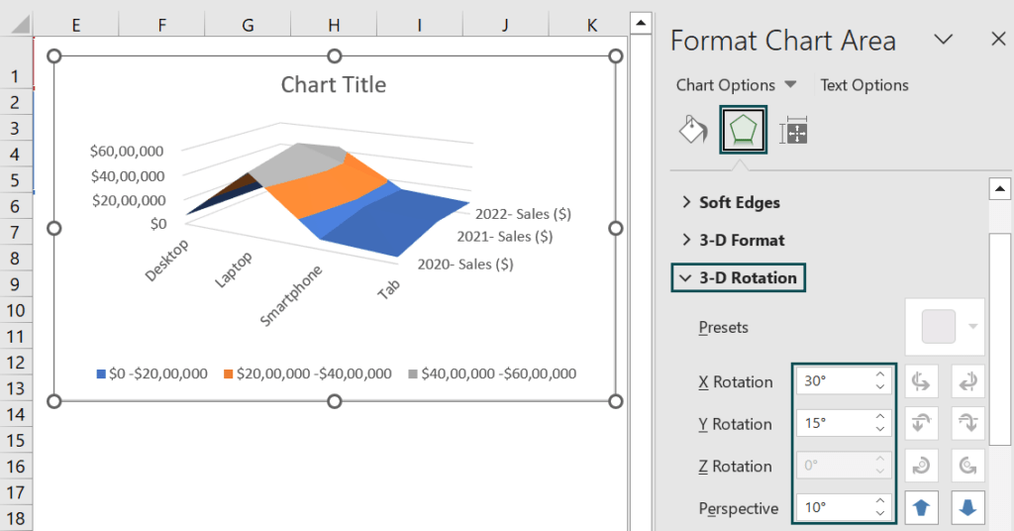This screenshot has width=1014, height=531.
Task: Collapse the 3-D Rotation section
Action: [739, 278]
